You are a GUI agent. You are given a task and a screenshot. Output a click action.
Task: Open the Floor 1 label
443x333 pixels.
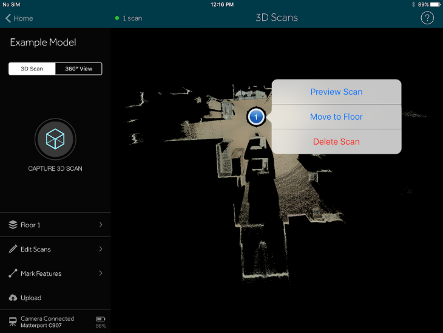[30, 225]
